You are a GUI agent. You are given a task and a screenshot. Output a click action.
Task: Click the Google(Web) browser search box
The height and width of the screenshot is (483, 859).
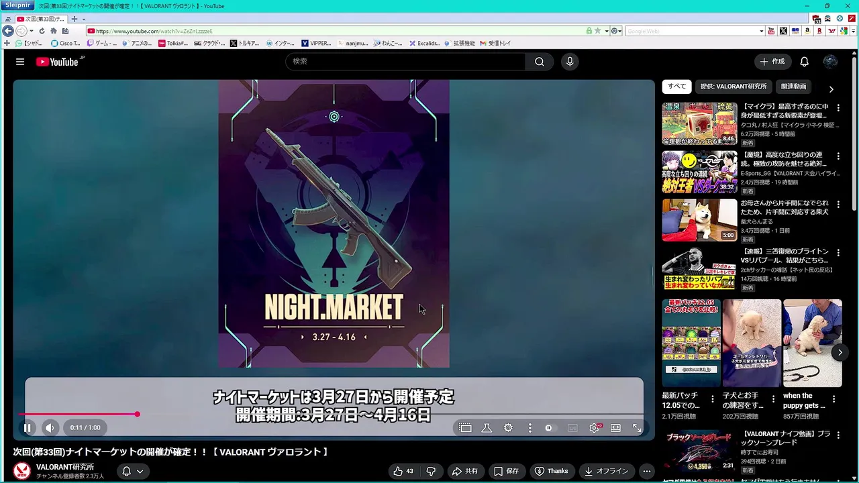[x=691, y=31]
